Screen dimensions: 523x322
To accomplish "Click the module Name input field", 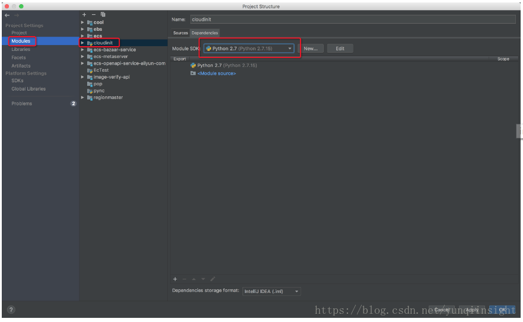I will coord(353,20).
